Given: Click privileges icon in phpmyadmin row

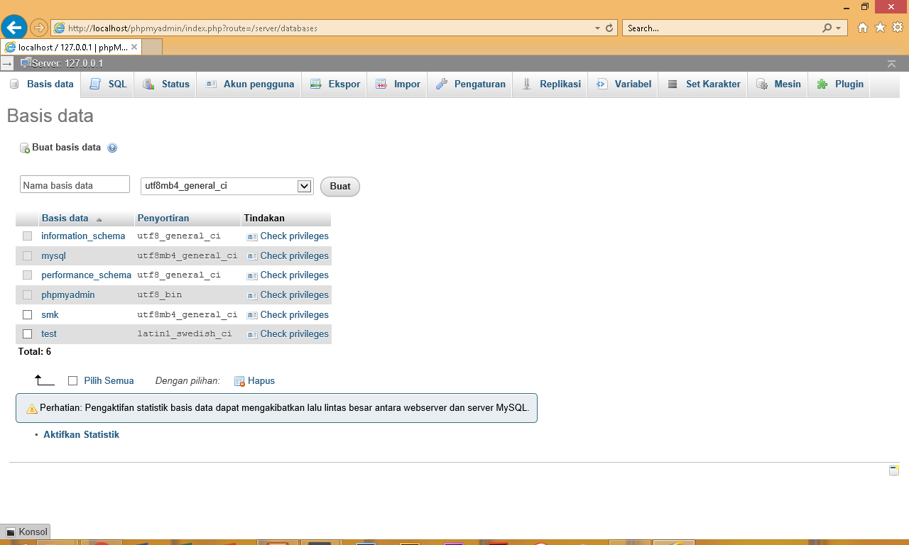Looking at the screenshot, I should [x=252, y=295].
